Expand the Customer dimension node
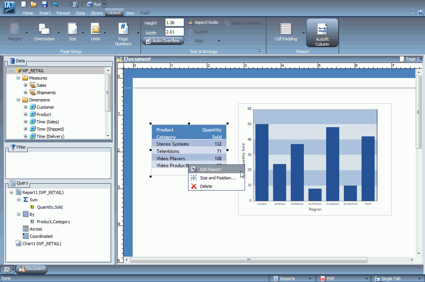 [25, 107]
